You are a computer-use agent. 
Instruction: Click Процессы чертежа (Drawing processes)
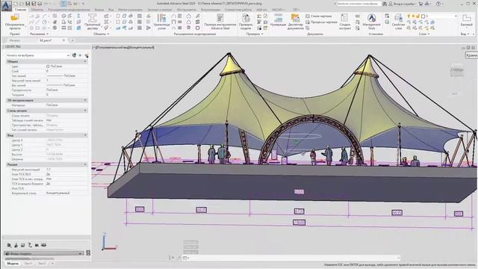(321, 22)
